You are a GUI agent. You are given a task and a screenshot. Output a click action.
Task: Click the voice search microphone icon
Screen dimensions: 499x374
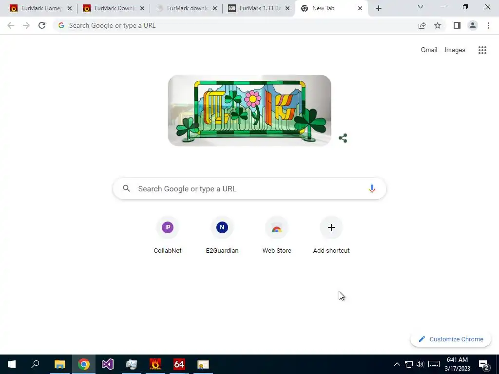371,188
